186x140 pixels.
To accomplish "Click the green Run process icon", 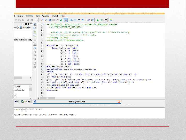I will coord(98,20).
